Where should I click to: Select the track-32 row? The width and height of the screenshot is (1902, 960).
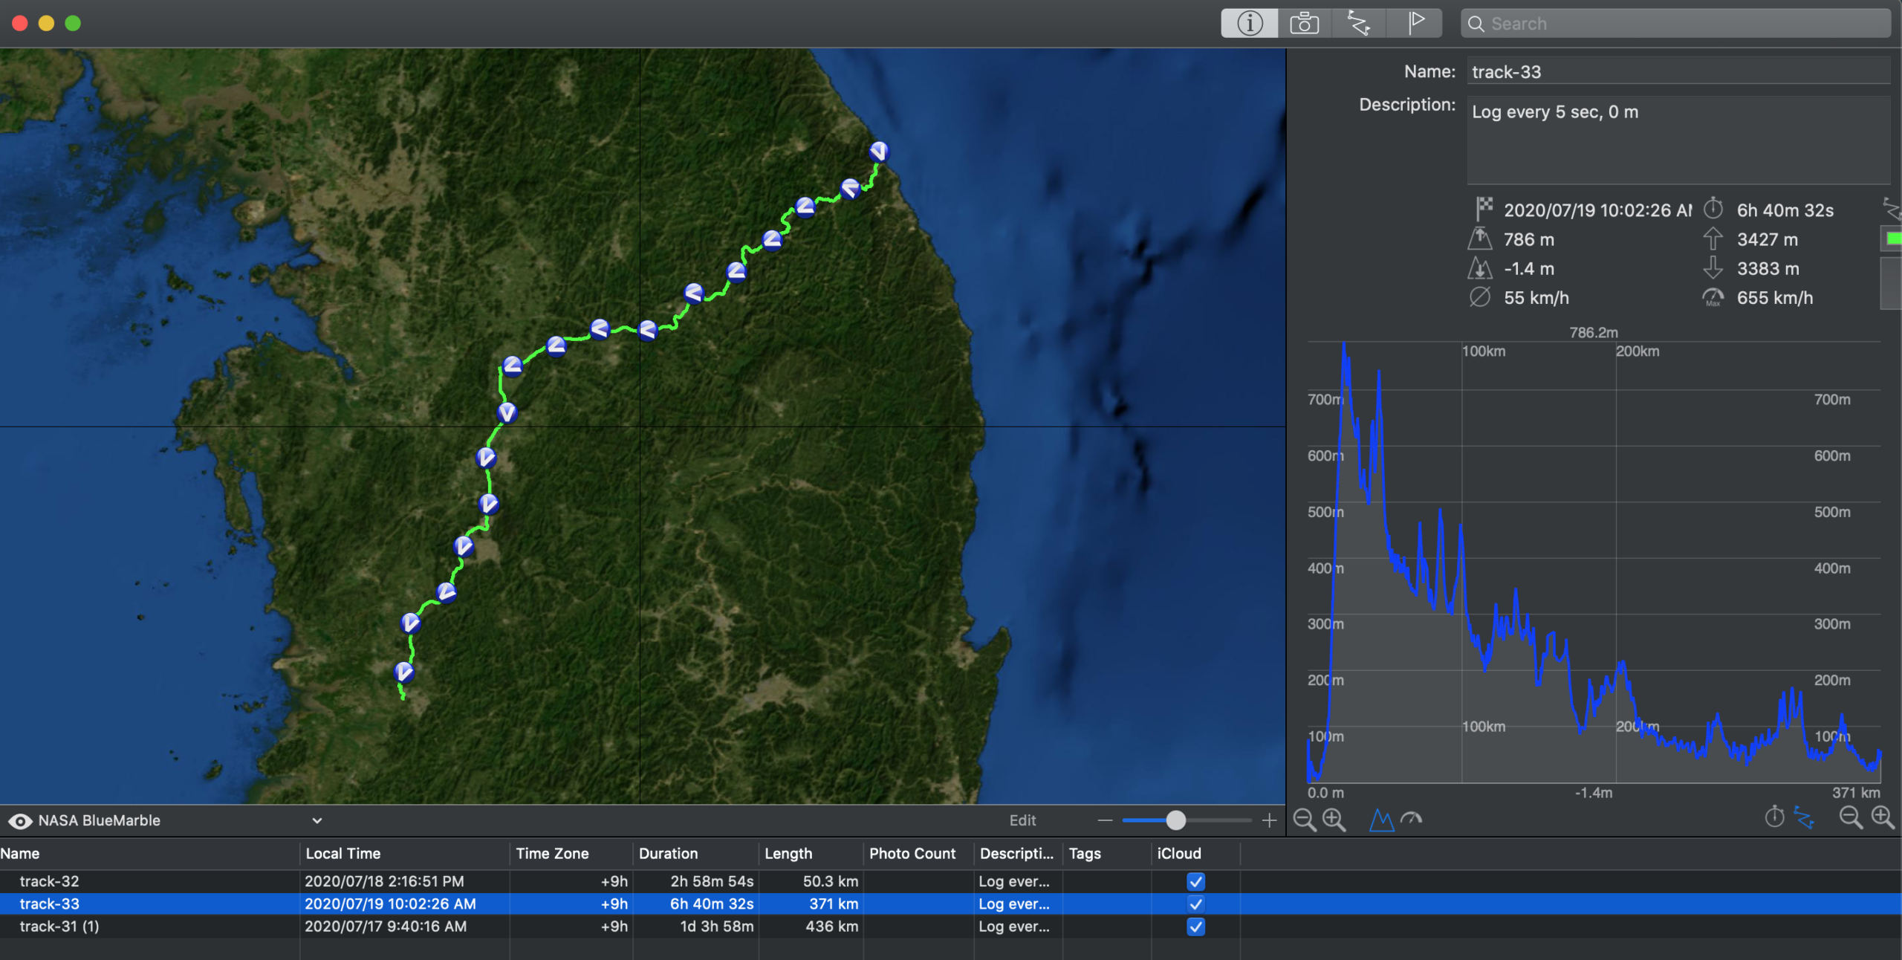(951, 881)
